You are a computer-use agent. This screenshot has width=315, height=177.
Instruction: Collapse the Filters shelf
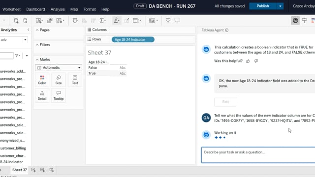pos(37,45)
